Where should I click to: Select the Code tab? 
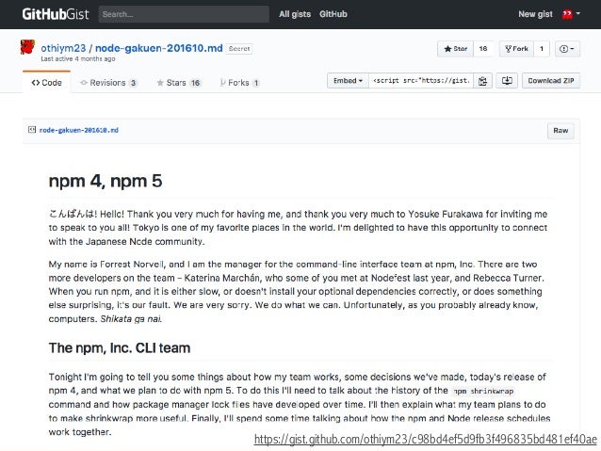click(x=47, y=83)
